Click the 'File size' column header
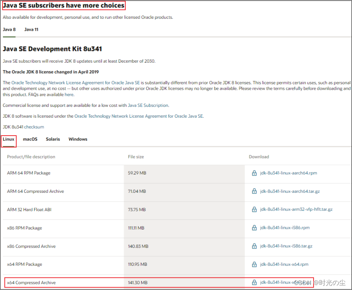 pos(136,157)
